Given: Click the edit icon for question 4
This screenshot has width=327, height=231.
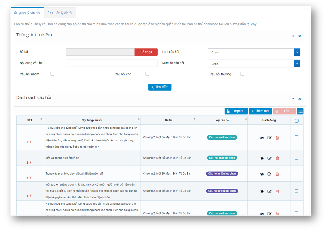Looking at the screenshot, I should (270, 191).
